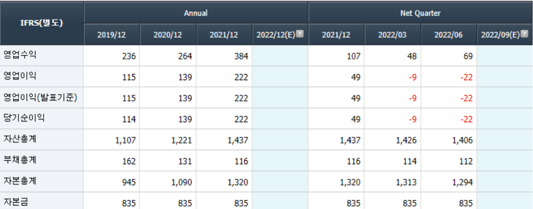This screenshot has width=533, height=209.
Task: Click the Annual group header
Action: (x=196, y=13)
